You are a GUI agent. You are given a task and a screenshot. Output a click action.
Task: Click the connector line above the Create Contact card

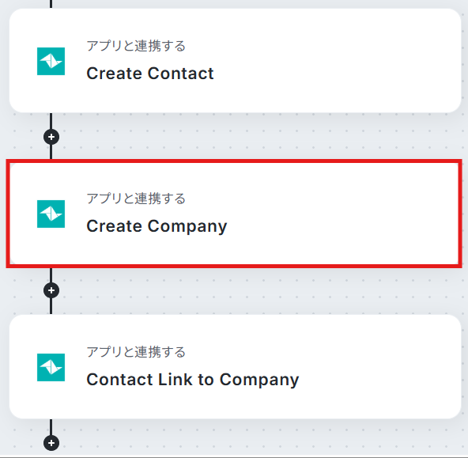51,4
